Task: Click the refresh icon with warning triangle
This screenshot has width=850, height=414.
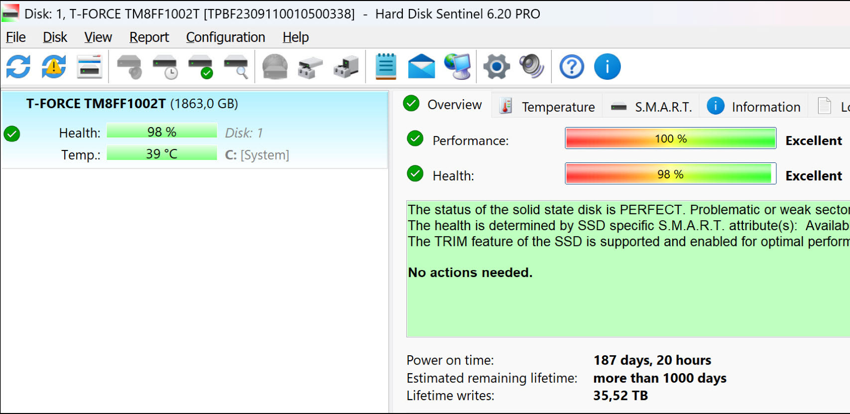Action: 54,67
